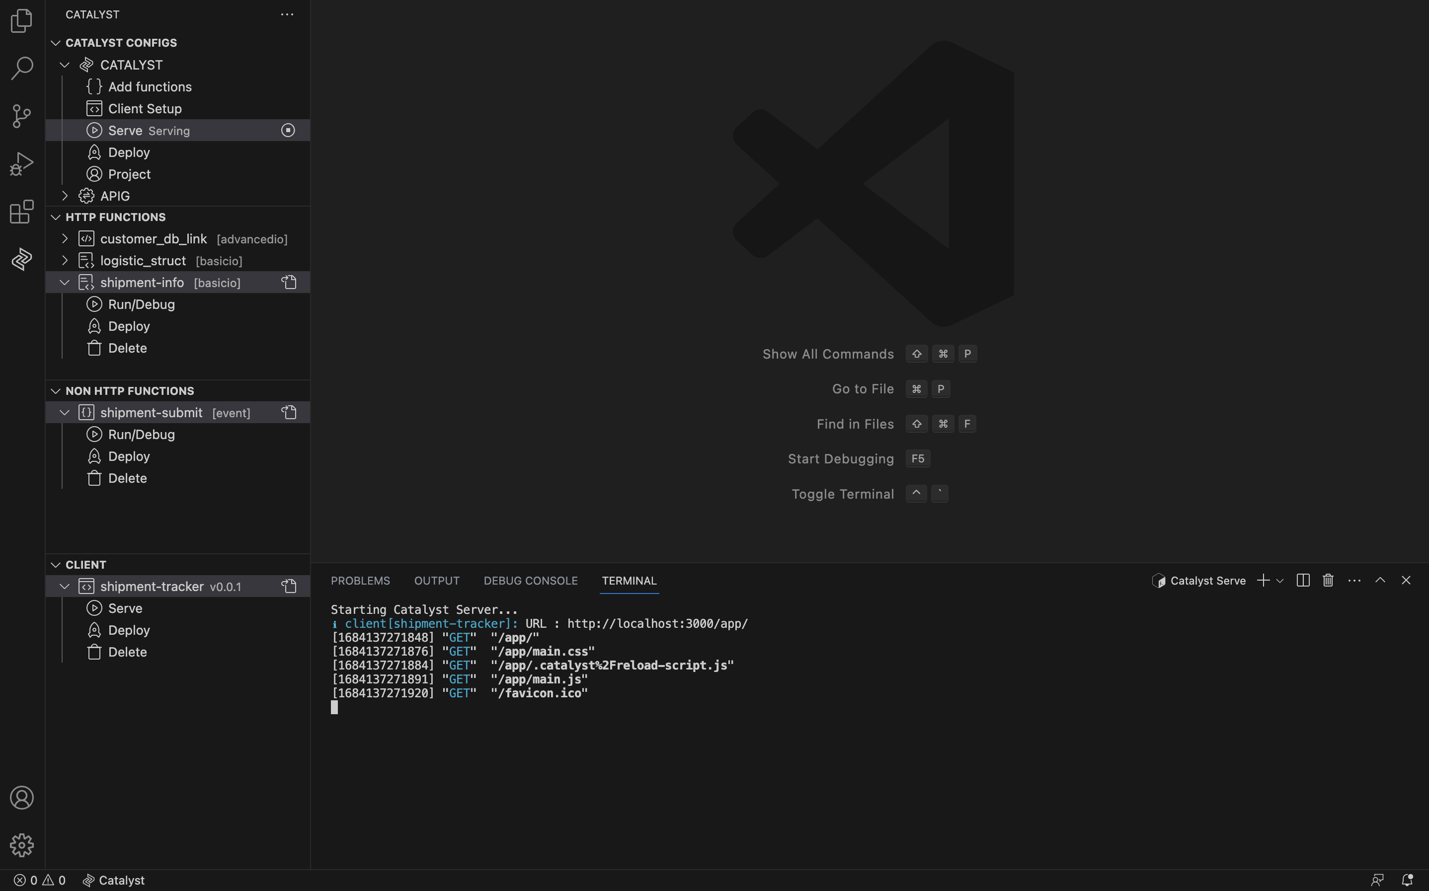Collapse the shipment-submit NON HTTP function
The width and height of the screenshot is (1429, 891).
click(x=65, y=413)
